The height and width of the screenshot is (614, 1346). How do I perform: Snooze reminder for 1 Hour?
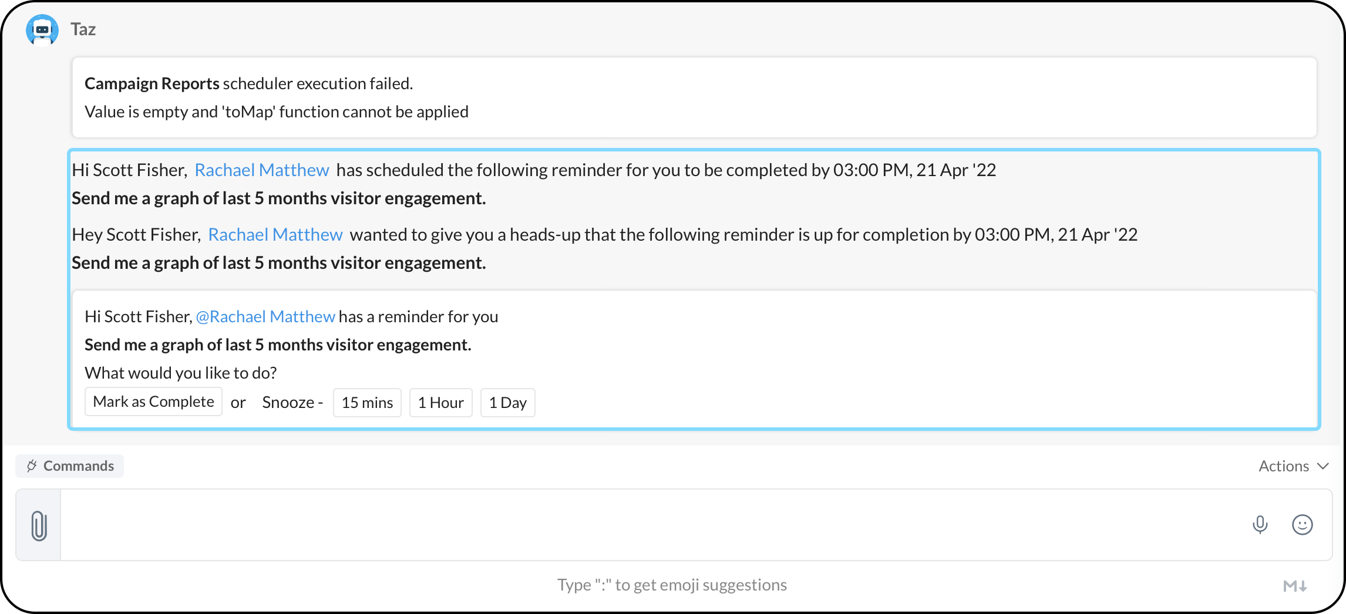coord(440,403)
